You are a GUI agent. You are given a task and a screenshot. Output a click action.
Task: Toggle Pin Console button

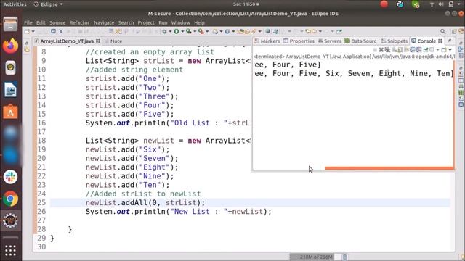[426, 50]
